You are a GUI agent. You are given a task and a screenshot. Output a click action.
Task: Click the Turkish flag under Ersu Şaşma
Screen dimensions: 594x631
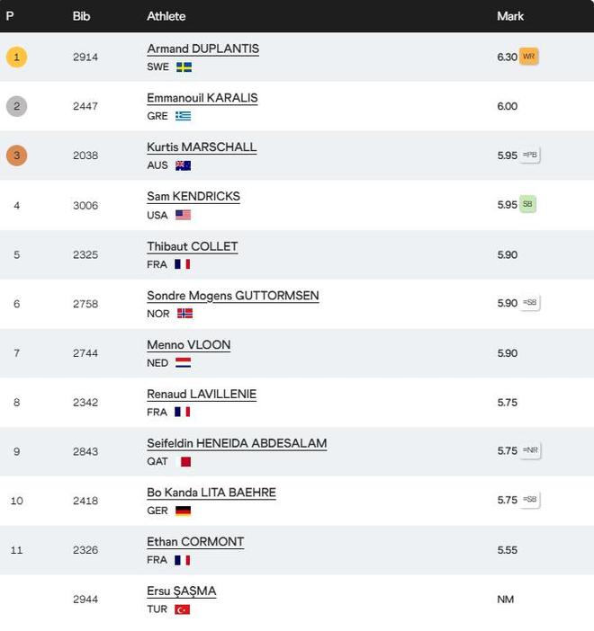click(x=183, y=609)
